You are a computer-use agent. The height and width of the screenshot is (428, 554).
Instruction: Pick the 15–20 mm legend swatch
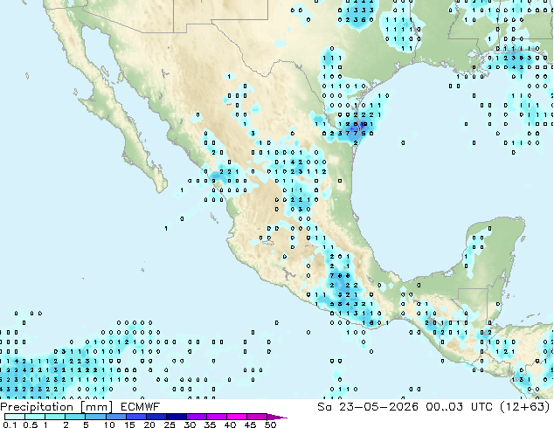point(135,417)
